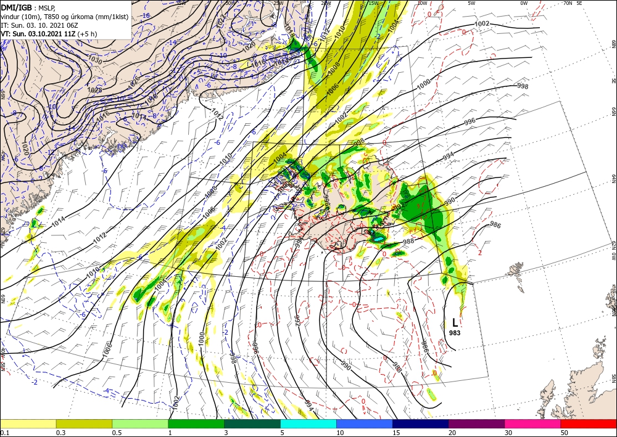Click the olive 0.3 precipitation legend swatch
The height and width of the screenshot is (437, 617).
pos(84,423)
